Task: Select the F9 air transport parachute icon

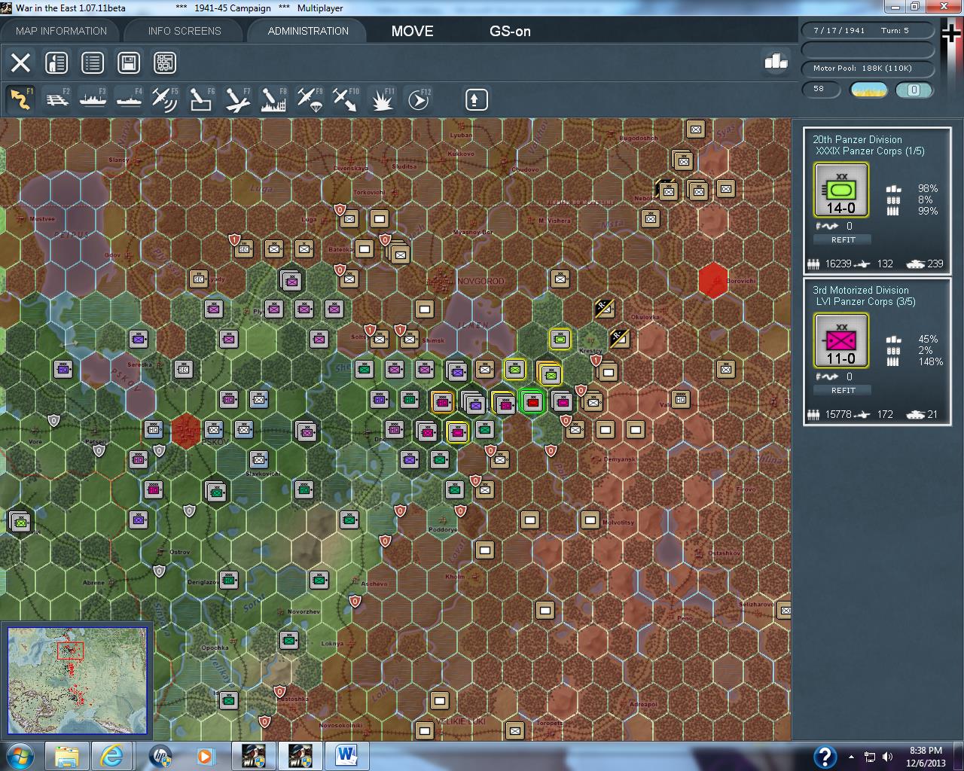Action: tap(310, 99)
